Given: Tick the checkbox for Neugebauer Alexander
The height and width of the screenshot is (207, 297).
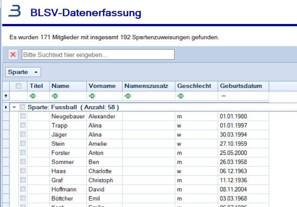Looking at the screenshot, I should (x=23, y=116).
